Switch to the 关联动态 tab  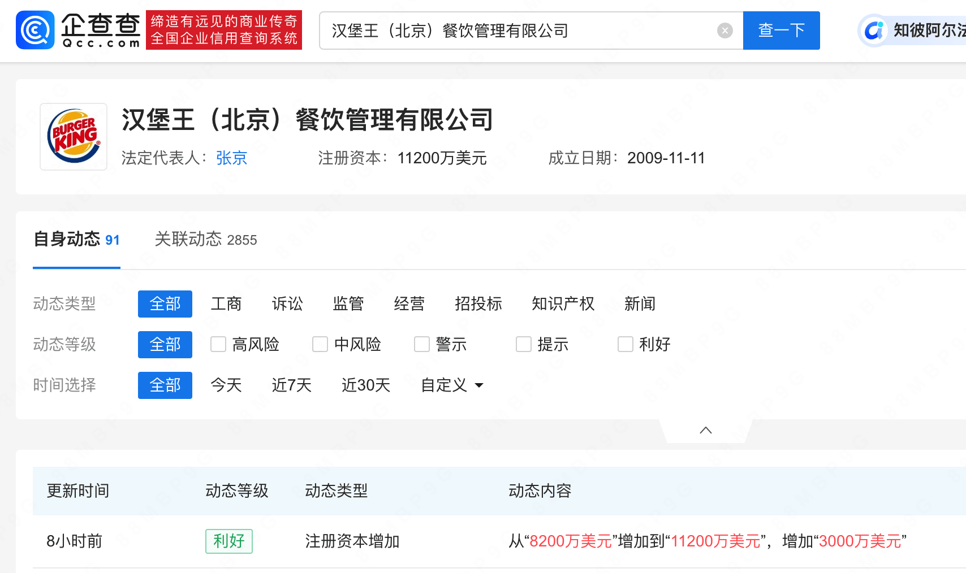[189, 240]
